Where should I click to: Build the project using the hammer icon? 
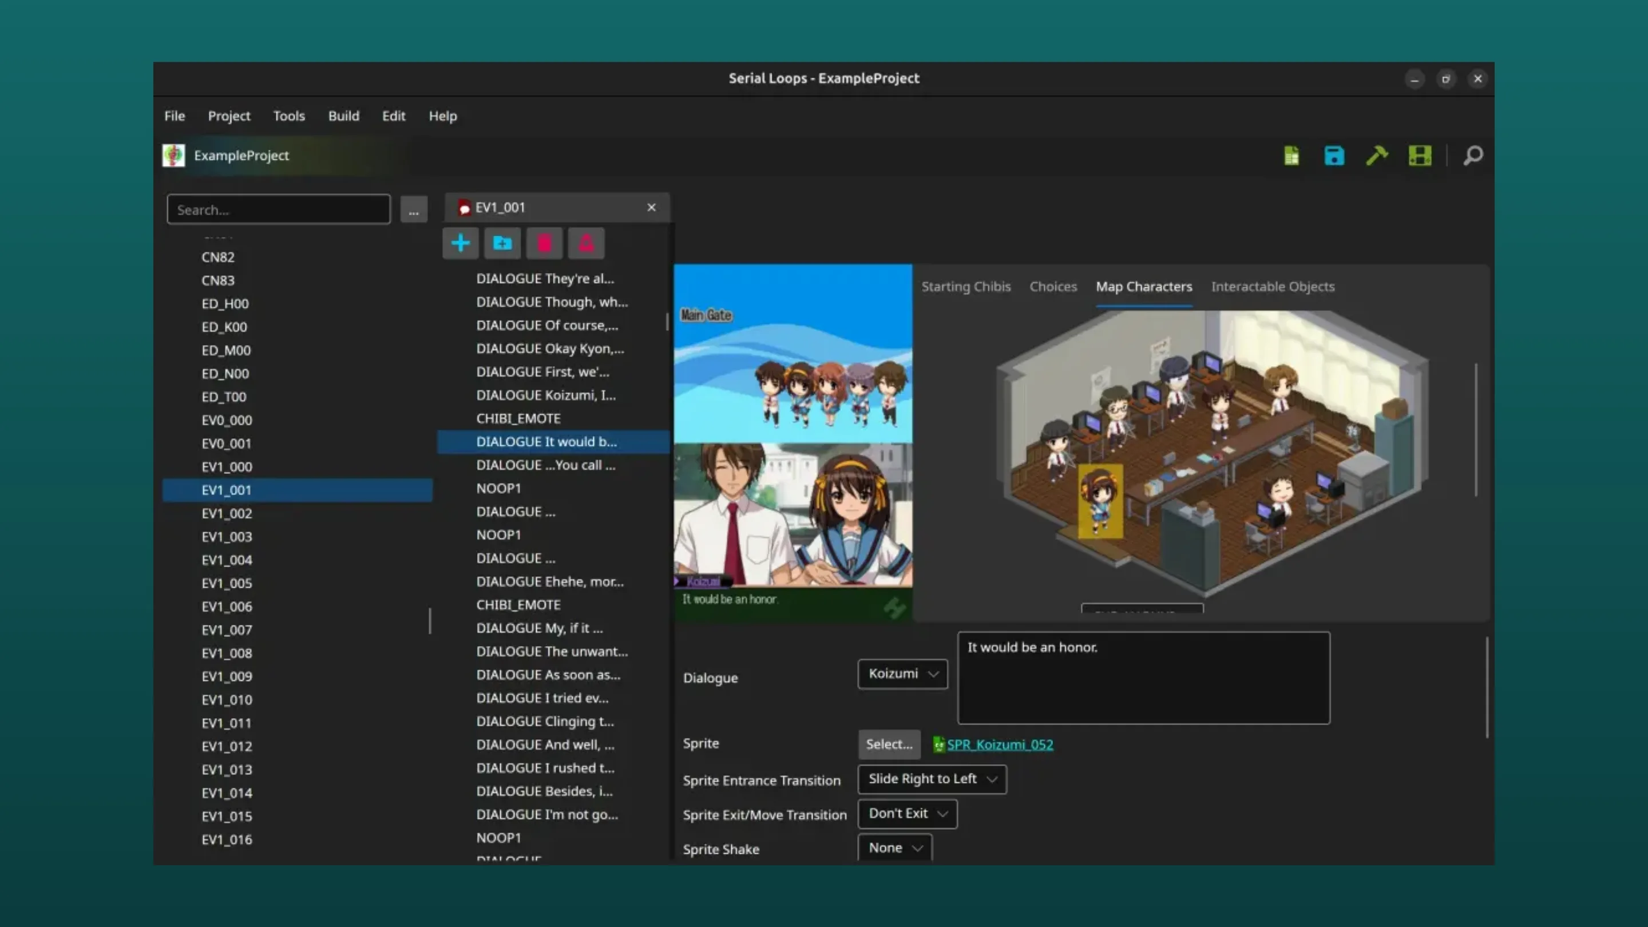point(1377,156)
